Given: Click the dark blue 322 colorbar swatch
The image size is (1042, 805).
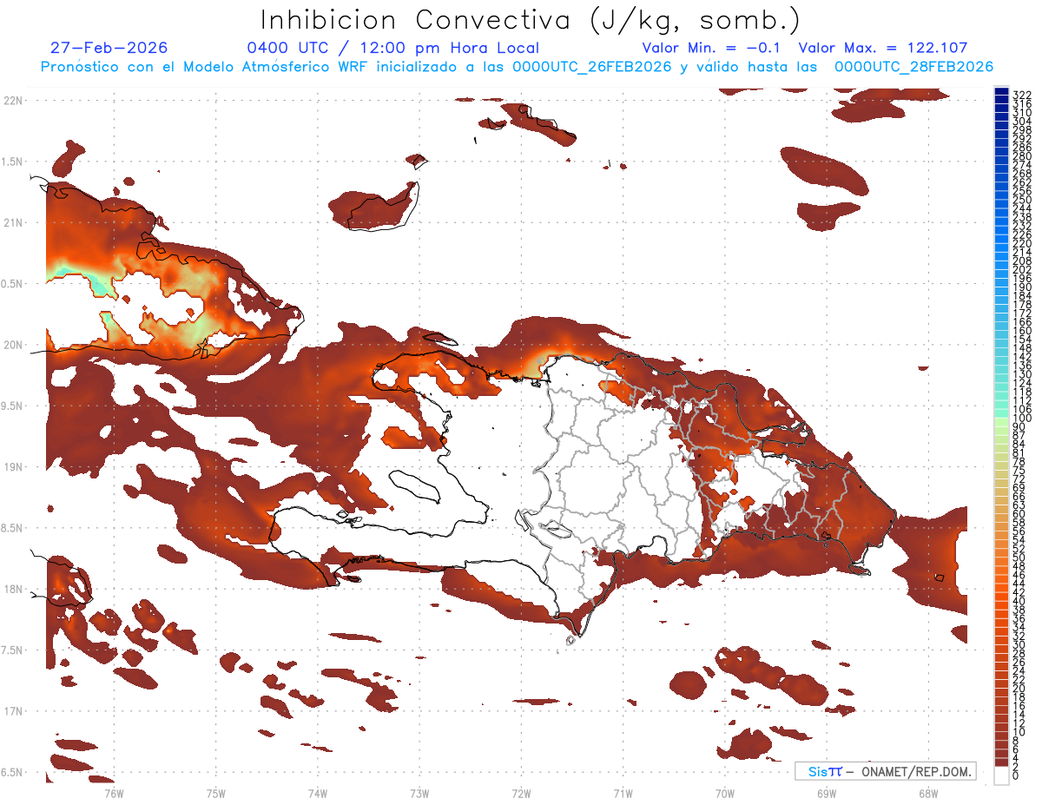Looking at the screenshot, I should 1001,92.
